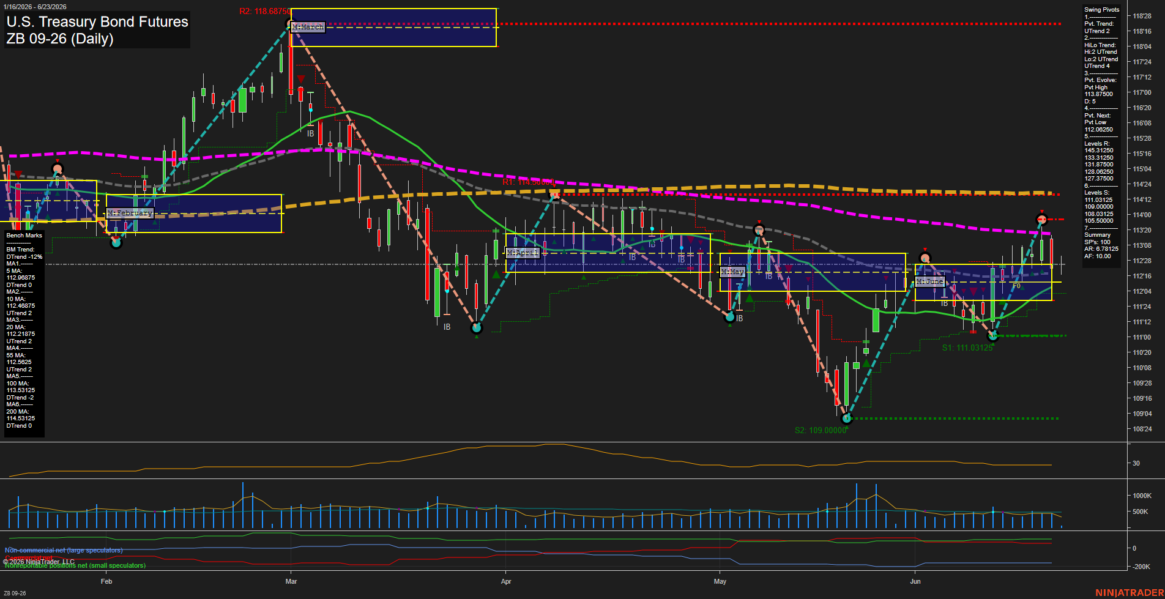Screen dimensions: 1165x599
Task: Click the 200 MA value 114.53125
Action: point(21,419)
